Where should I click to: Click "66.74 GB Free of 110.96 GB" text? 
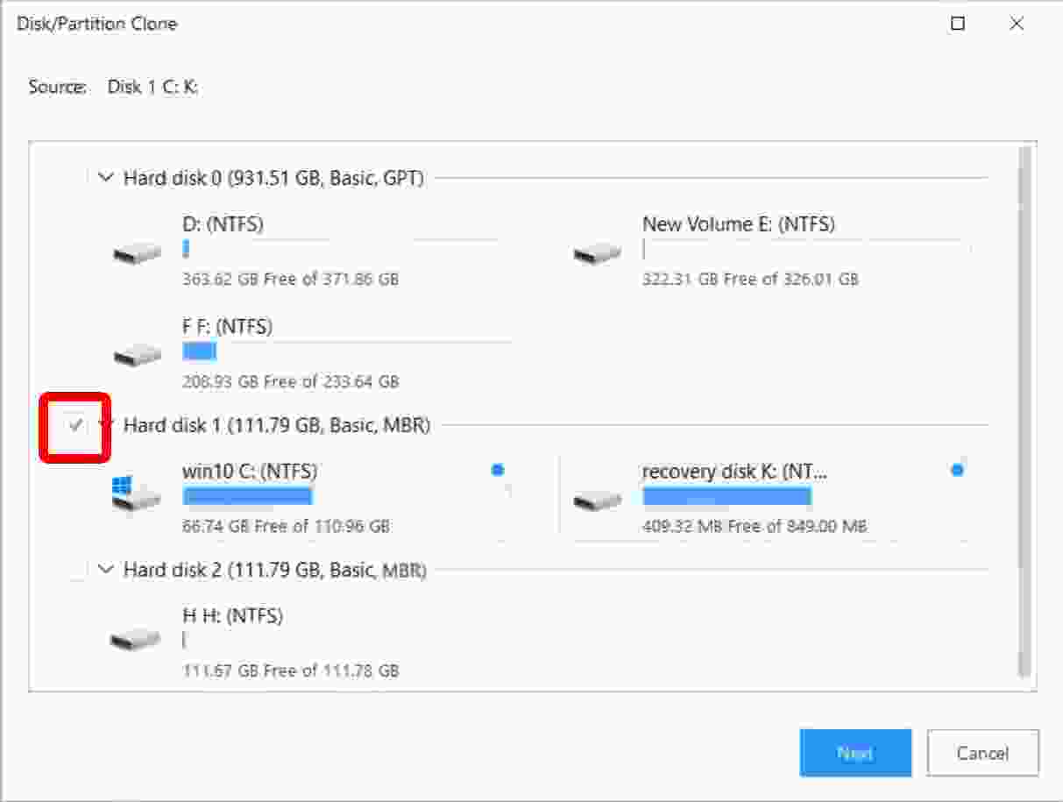[x=287, y=527]
